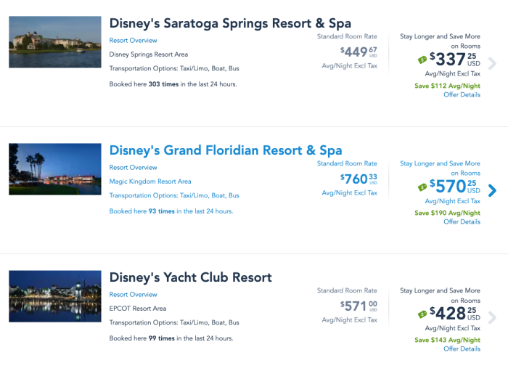The height and width of the screenshot is (379, 508).
Task: Expand Saratoga Springs listing with right chevron
Action: click(x=493, y=63)
